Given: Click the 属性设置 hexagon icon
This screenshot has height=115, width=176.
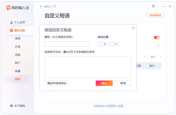Looking at the screenshot, I should 11,30.
